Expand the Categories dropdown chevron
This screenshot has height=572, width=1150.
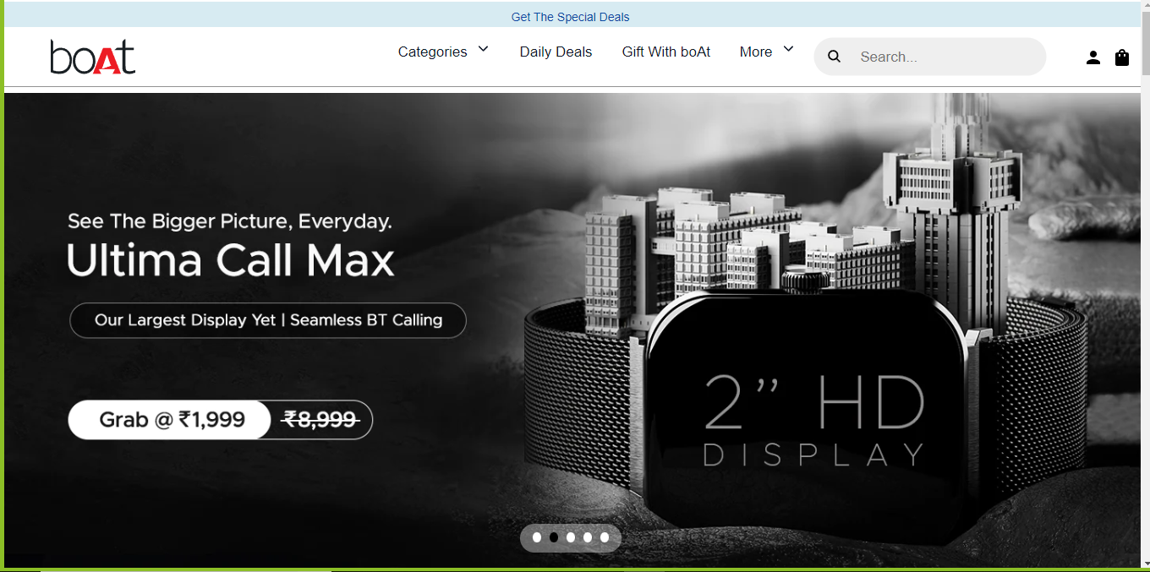tap(484, 50)
